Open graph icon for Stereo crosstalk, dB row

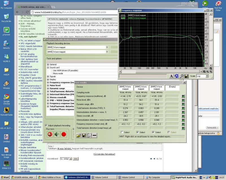point(183,116)
